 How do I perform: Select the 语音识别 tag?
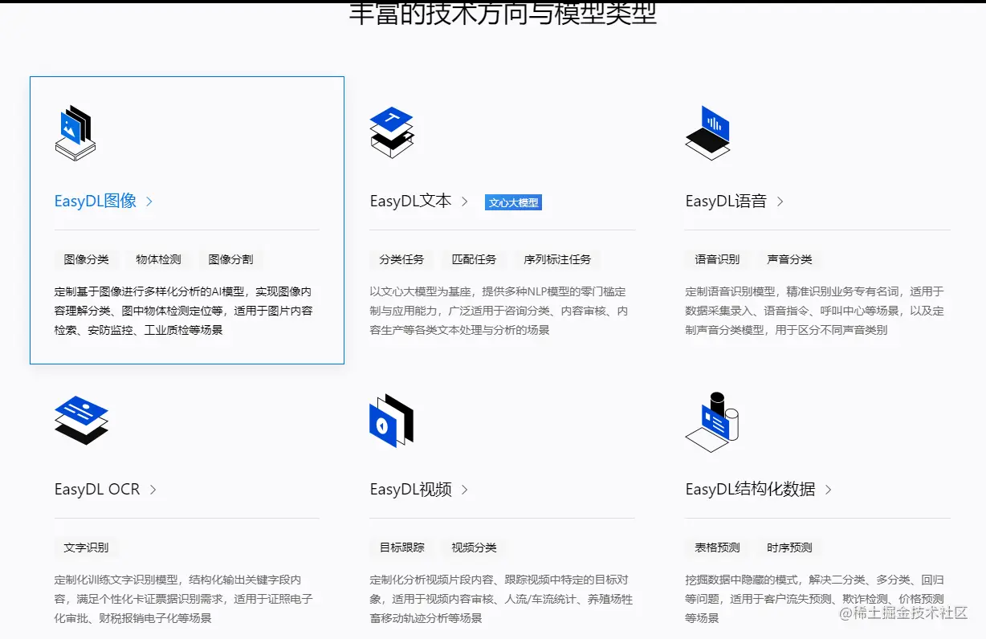pyautogui.click(x=717, y=259)
